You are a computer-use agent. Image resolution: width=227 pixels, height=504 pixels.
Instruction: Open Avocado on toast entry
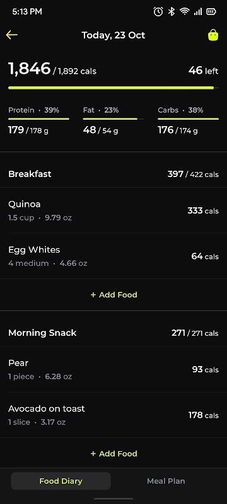(113, 415)
